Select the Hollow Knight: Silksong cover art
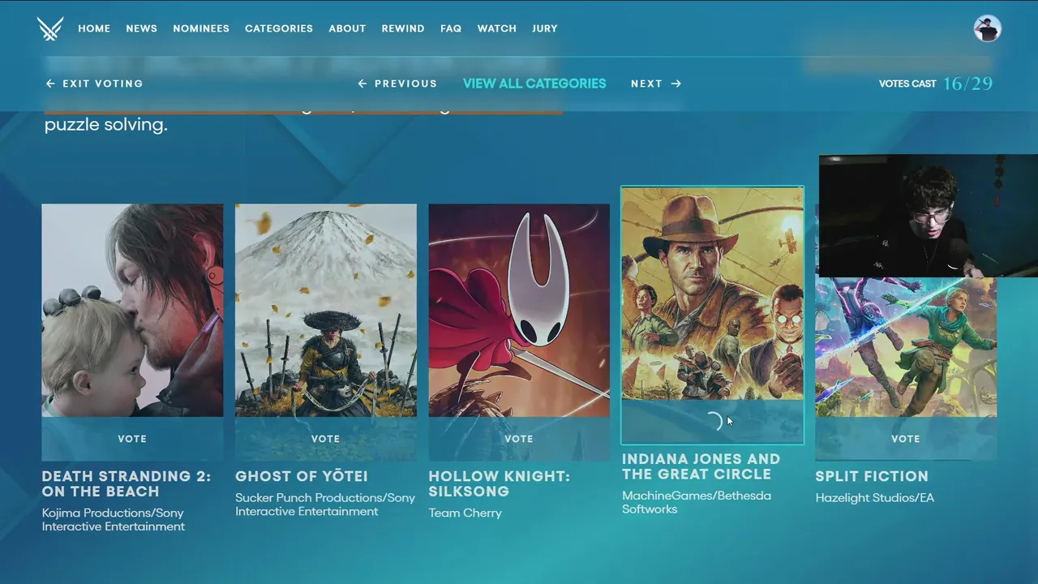This screenshot has width=1038, height=584. coord(519,311)
